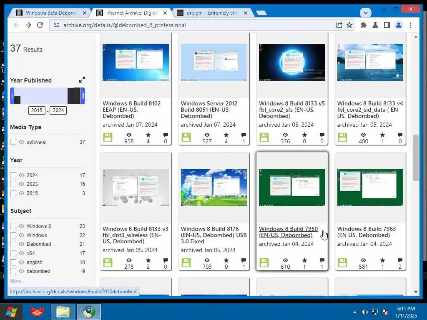Image resolution: width=427 pixels, height=320 pixels.
Task: Go back using the browser back arrow
Action: 17,25
